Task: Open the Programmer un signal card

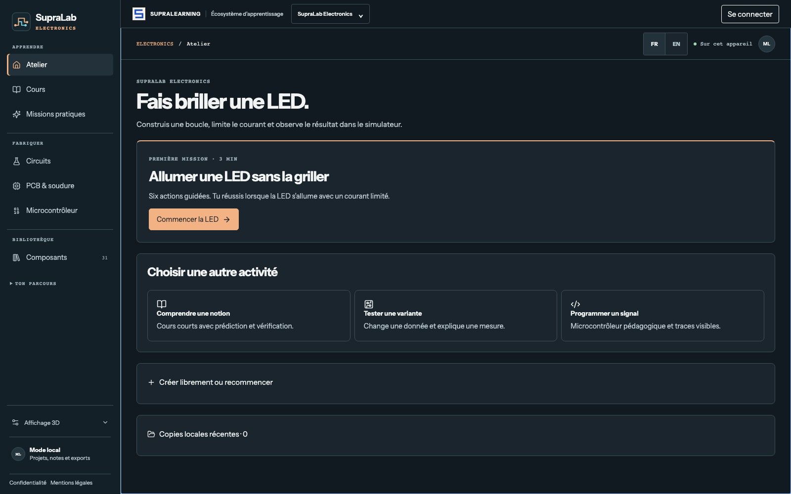Action: point(662,316)
